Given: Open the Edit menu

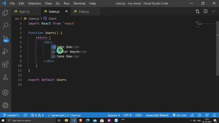Looking at the screenshot, I should [x=21, y=3].
